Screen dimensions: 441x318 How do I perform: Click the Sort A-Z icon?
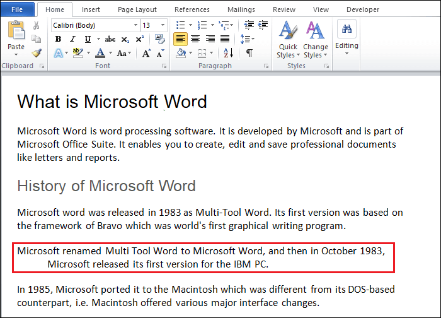228,53
